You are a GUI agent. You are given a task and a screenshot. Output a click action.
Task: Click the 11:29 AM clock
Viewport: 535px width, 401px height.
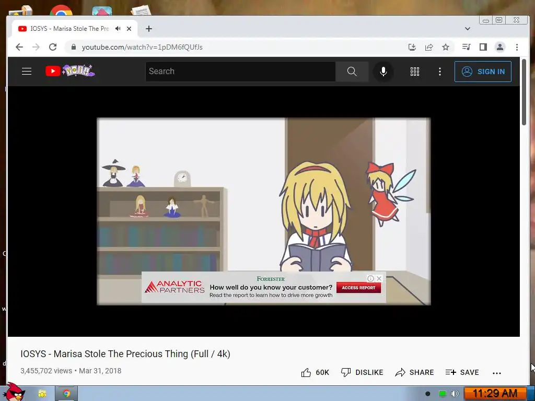coord(495,394)
